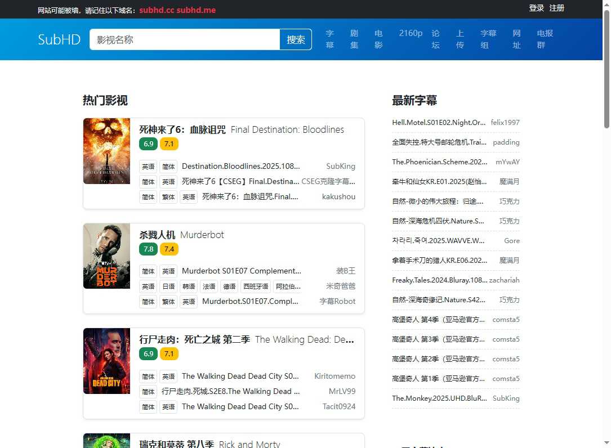Click the SubHD logo
Viewport: 611px width, 448px height.
pyautogui.click(x=59, y=39)
